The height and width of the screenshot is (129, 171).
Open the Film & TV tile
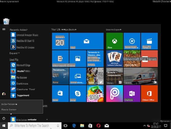pyautogui.click(x=149, y=41)
